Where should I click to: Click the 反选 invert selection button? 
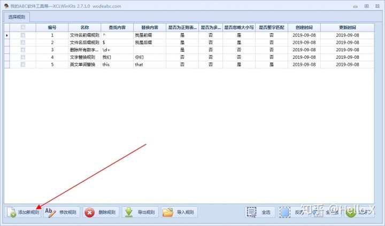click(293, 212)
